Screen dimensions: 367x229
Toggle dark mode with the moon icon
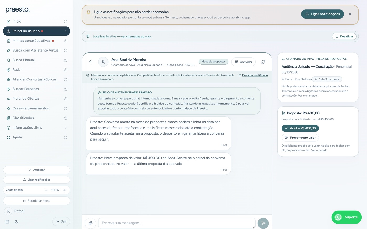click(x=17, y=222)
